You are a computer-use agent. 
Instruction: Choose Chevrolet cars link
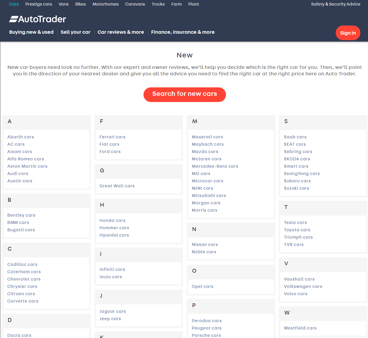pyautogui.click(x=24, y=279)
